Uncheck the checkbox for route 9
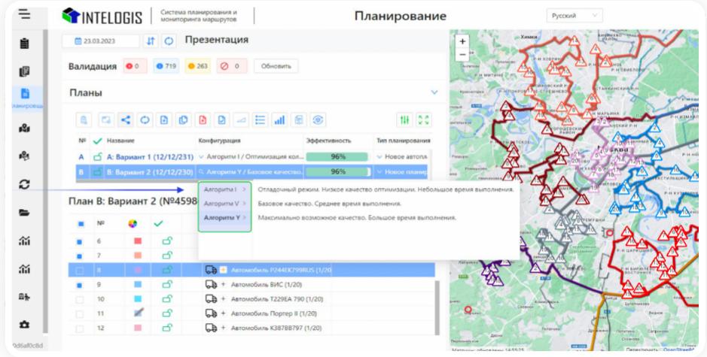The image size is (707, 357). [x=79, y=285]
